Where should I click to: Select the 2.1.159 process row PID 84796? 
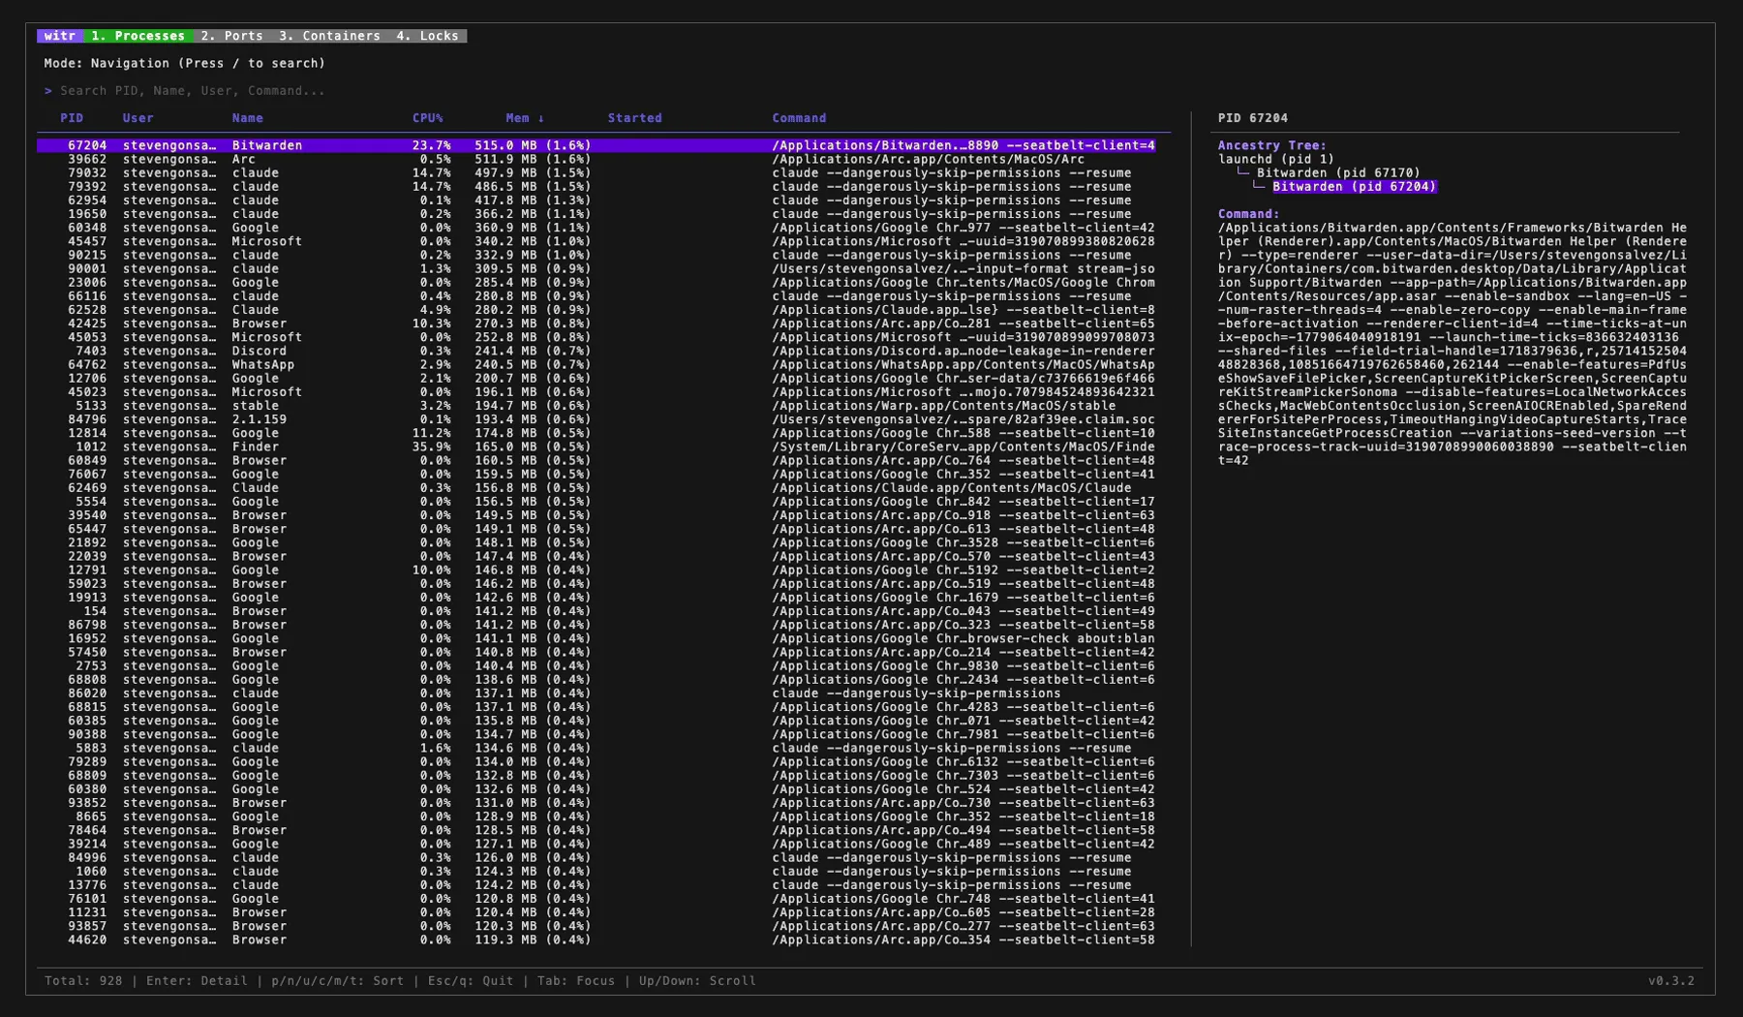pyautogui.click(x=603, y=419)
